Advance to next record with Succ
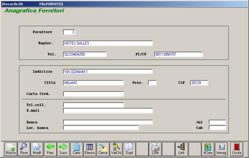 (63, 149)
